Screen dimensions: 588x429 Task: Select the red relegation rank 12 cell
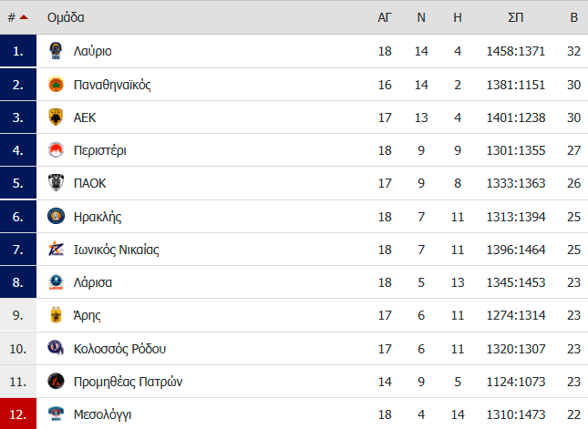pos(18,414)
